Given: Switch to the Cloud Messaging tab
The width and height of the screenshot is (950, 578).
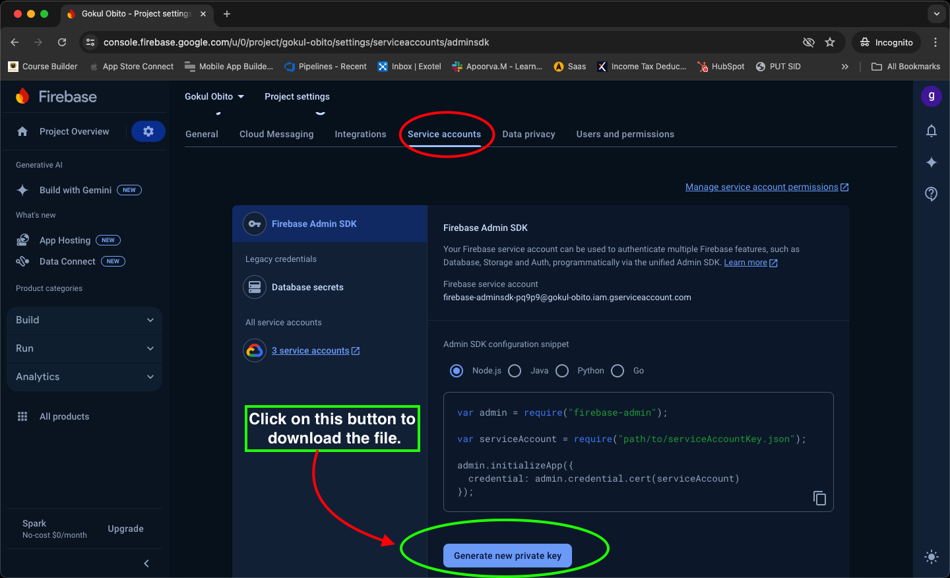Looking at the screenshot, I should pyautogui.click(x=276, y=134).
